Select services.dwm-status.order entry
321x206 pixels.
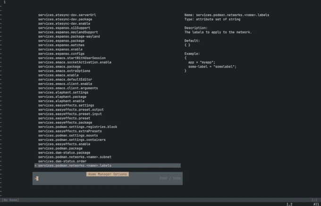pyautogui.click(x=62, y=161)
